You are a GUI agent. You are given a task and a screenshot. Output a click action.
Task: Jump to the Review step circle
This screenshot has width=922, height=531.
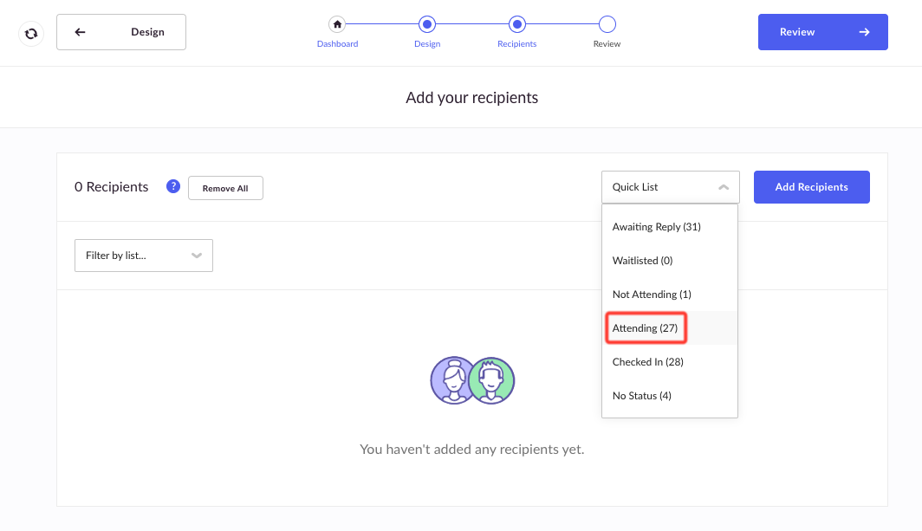click(607, 24)
